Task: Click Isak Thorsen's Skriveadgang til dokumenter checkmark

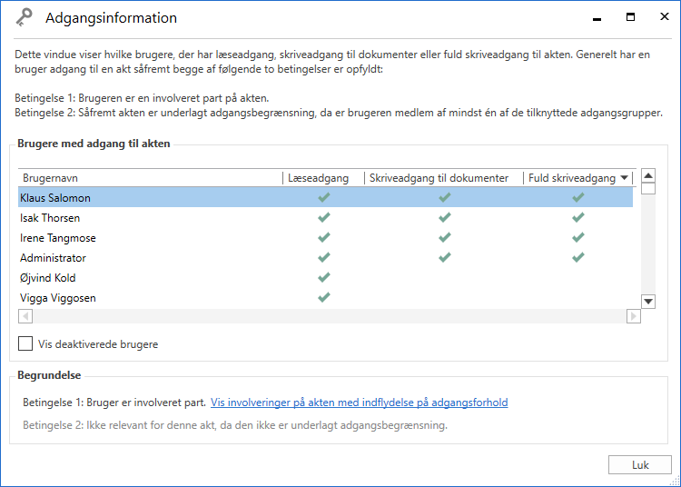Action: (444, 217)
